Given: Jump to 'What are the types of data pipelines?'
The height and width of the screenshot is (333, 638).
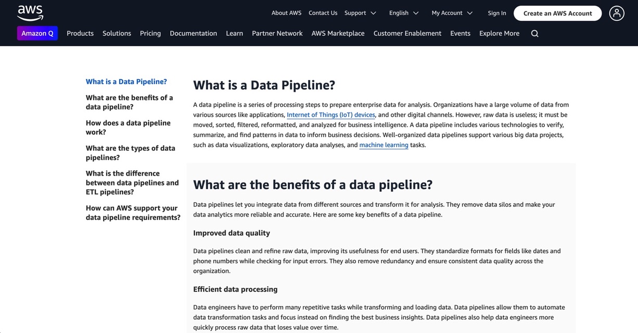Looking at the screenshot, I should pyautogui.click(x=130, y=153).
